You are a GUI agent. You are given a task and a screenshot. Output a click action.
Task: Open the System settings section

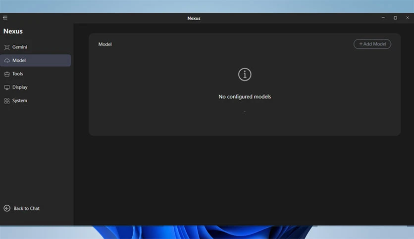tap(36, 101)
